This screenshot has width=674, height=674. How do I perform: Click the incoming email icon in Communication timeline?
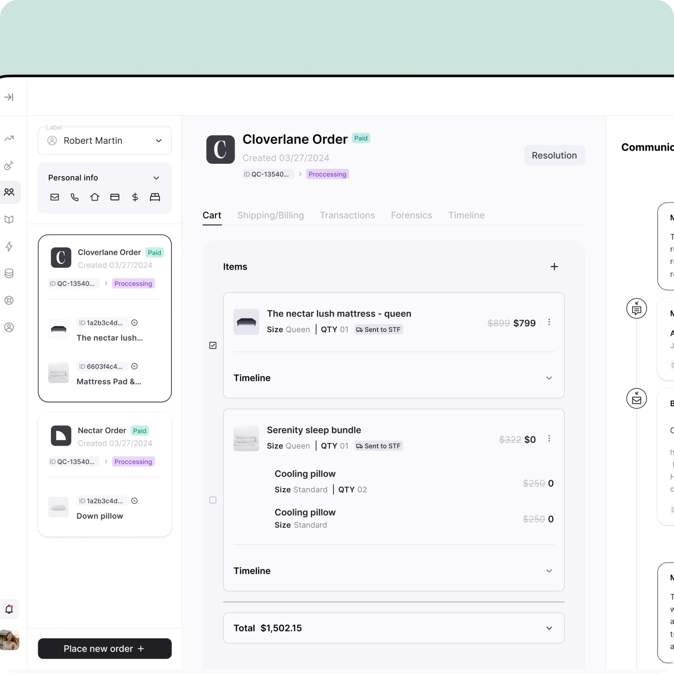(x=636, y=398)
